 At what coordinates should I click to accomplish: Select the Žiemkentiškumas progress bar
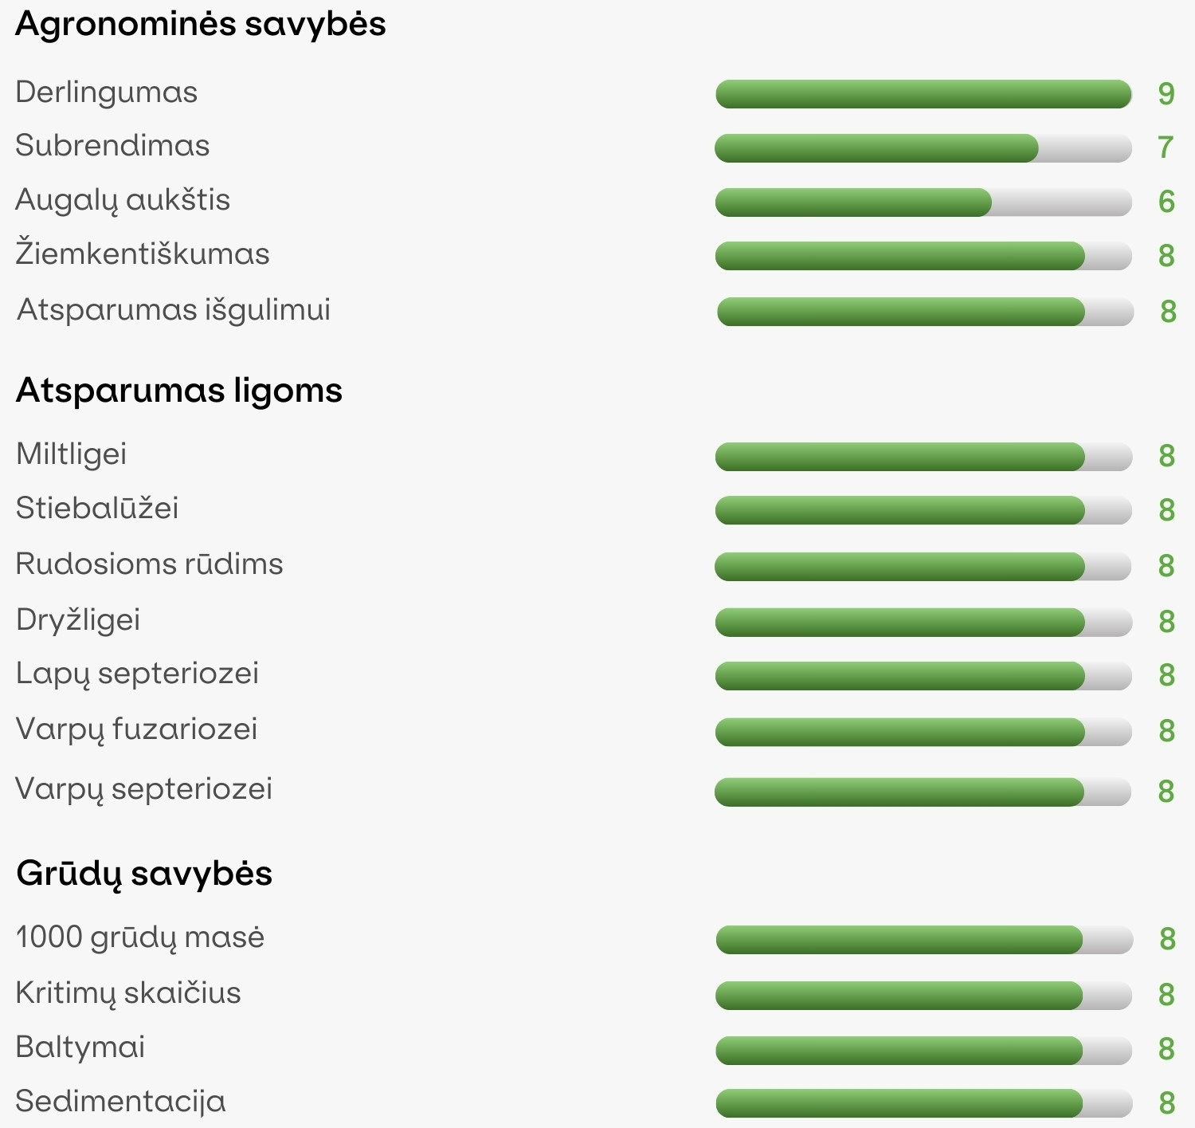(x=923, y=256)
